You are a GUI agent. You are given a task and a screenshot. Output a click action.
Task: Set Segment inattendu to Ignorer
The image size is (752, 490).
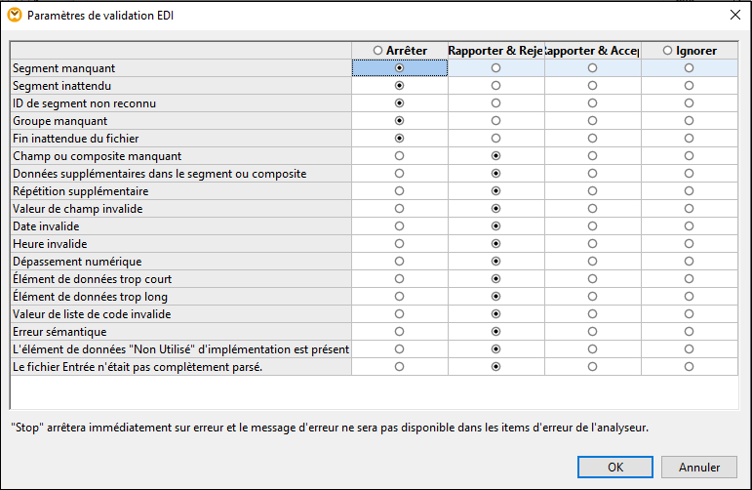pyautogui.click(x=690, y=86)
